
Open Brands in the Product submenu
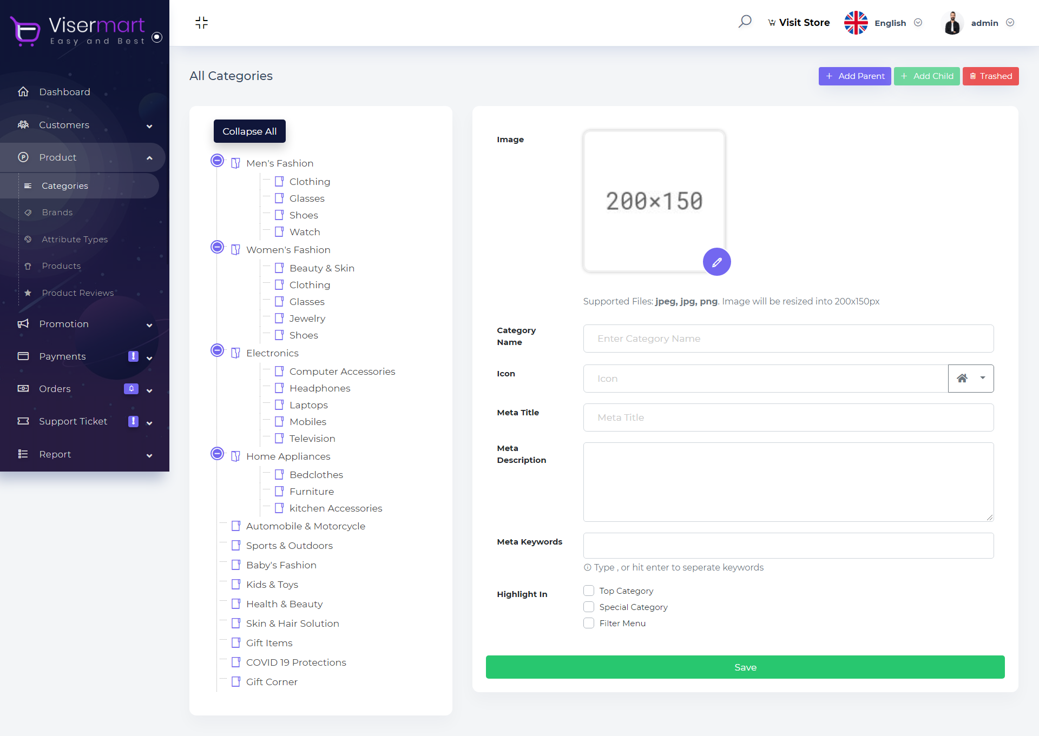click(x=57, y=213)
